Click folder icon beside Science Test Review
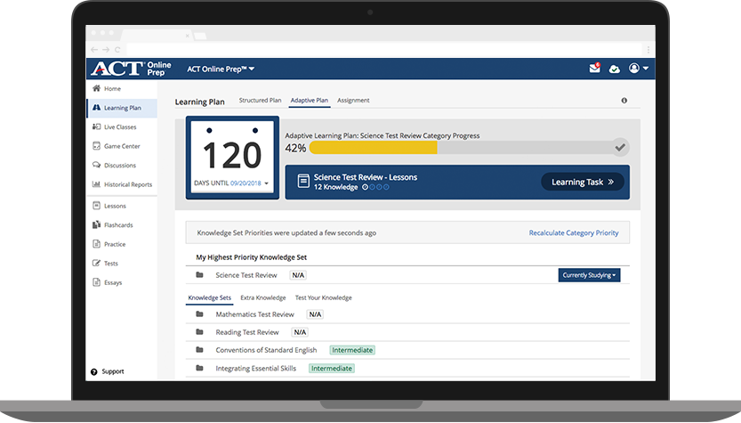Viewport: 741px width, 423px height. click(x=199, y=275)
